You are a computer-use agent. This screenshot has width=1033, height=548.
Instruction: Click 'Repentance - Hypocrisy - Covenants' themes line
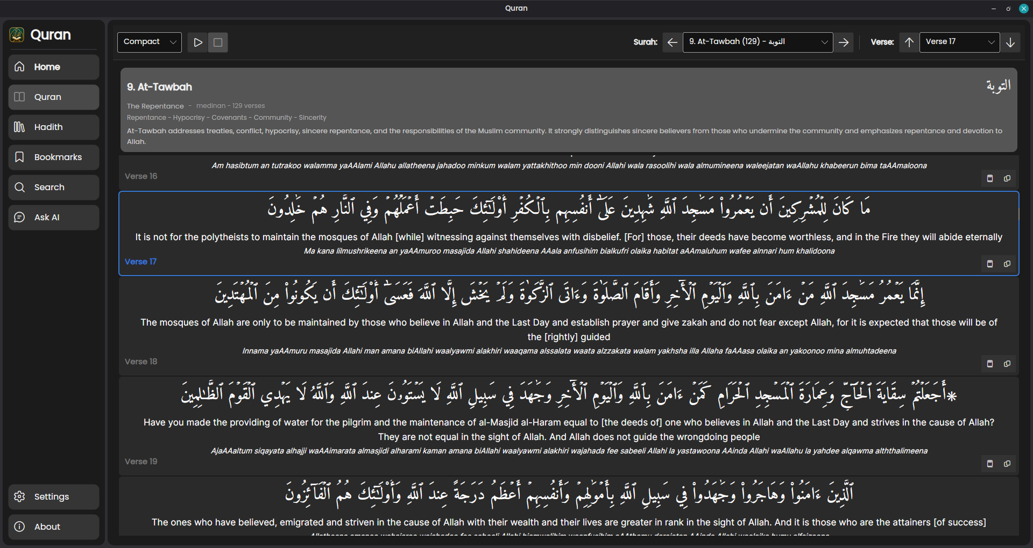227,118
